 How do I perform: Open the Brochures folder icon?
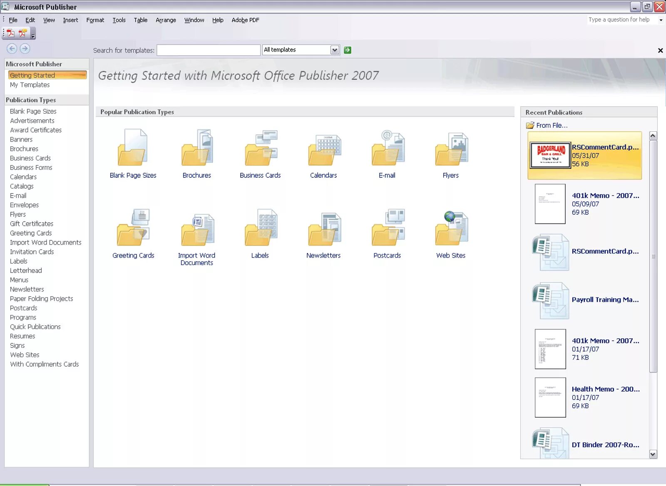click(x=197, y=147)
